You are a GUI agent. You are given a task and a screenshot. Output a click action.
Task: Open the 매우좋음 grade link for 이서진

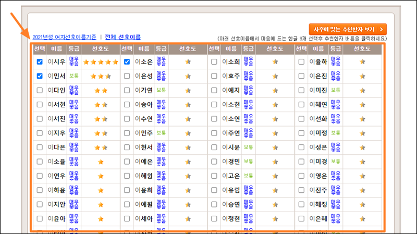click(74, 119)
